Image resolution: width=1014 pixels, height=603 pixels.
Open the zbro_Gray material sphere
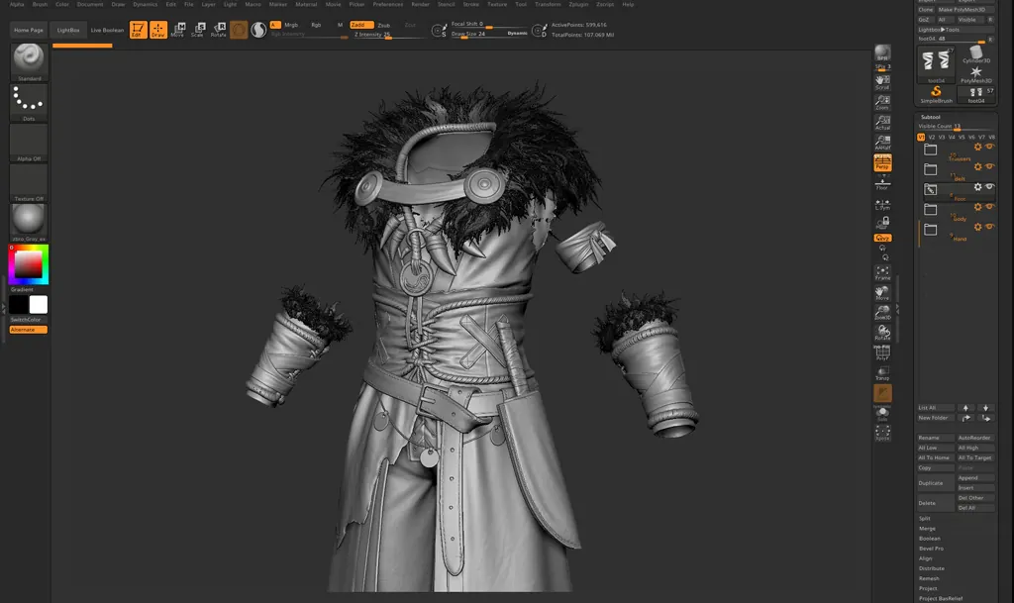29,223
